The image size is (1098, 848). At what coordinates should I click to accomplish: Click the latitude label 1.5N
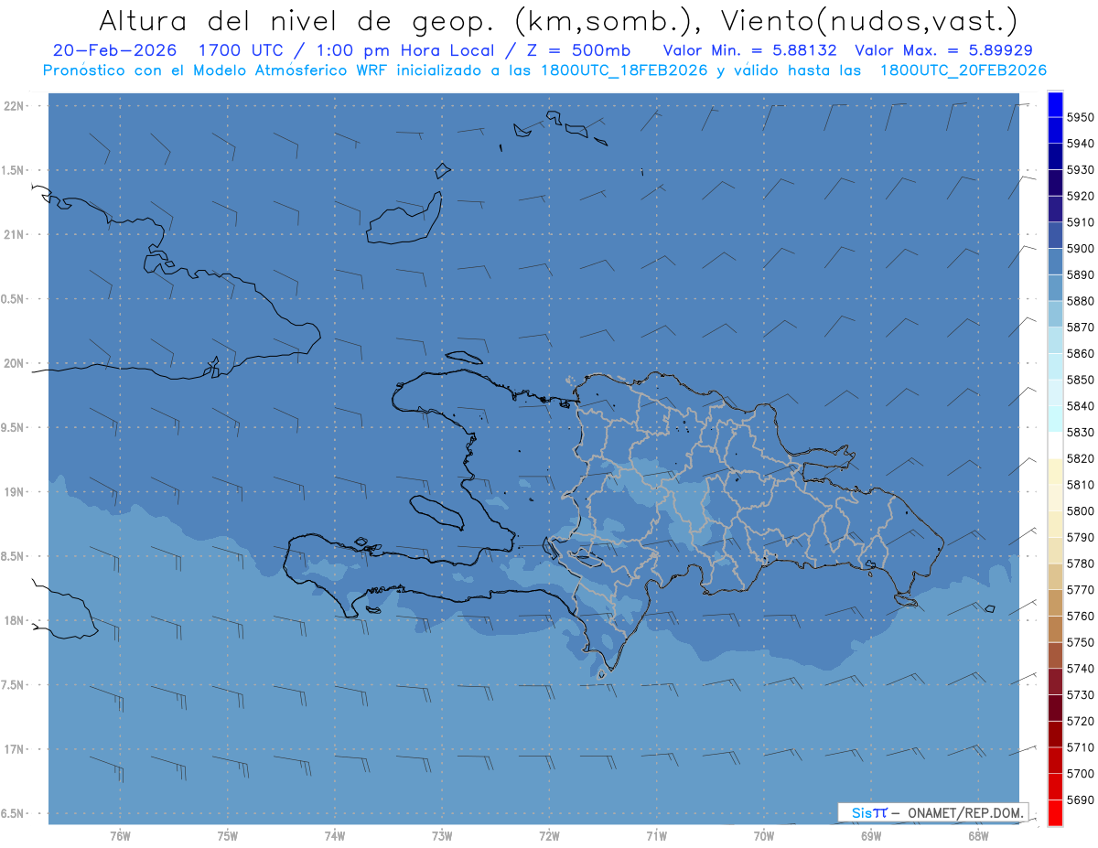[14, 170]
